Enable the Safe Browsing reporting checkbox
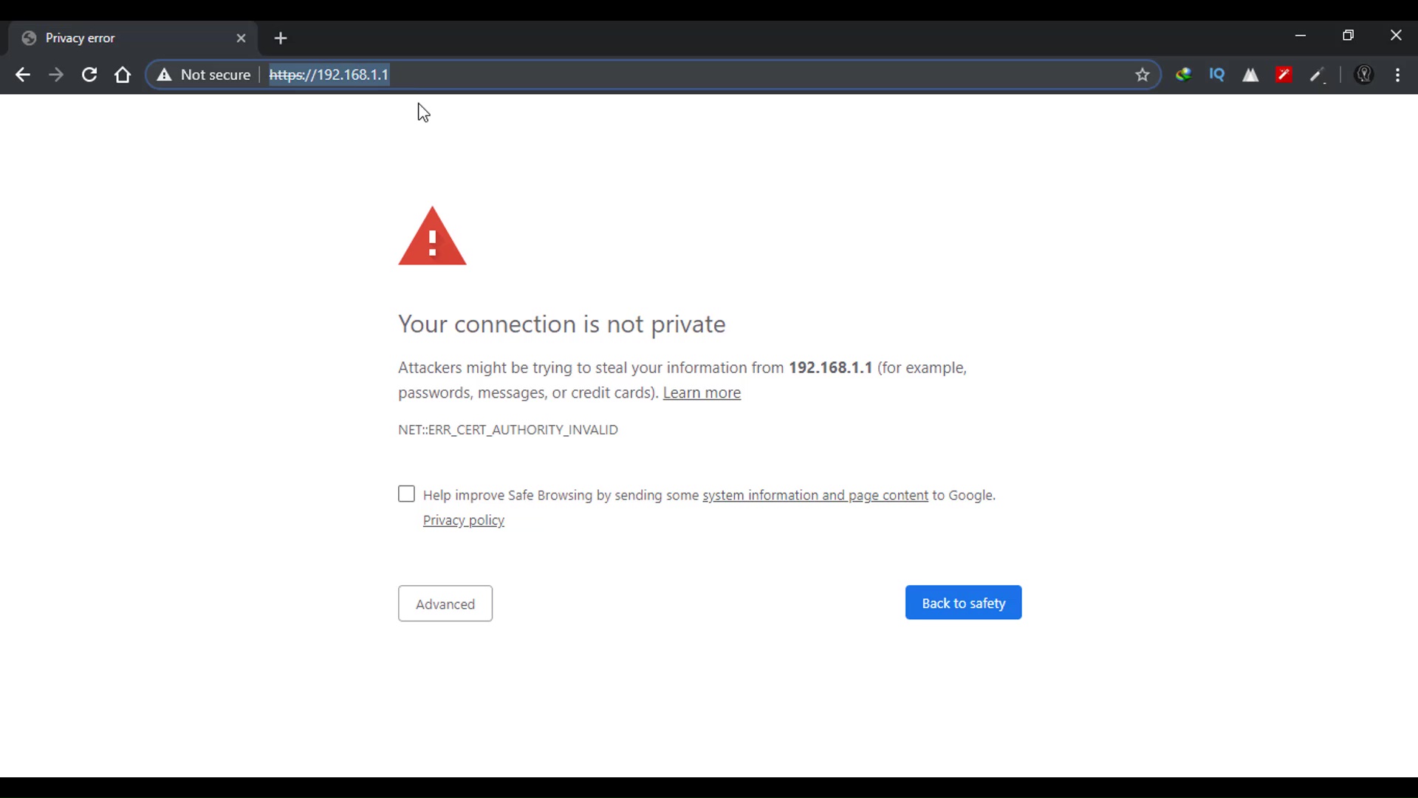 406,494
